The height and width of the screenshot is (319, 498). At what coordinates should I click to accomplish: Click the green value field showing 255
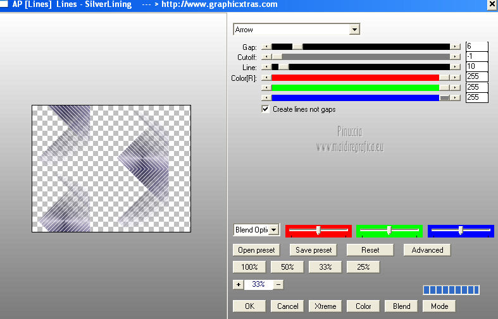(x=476, y=87)
